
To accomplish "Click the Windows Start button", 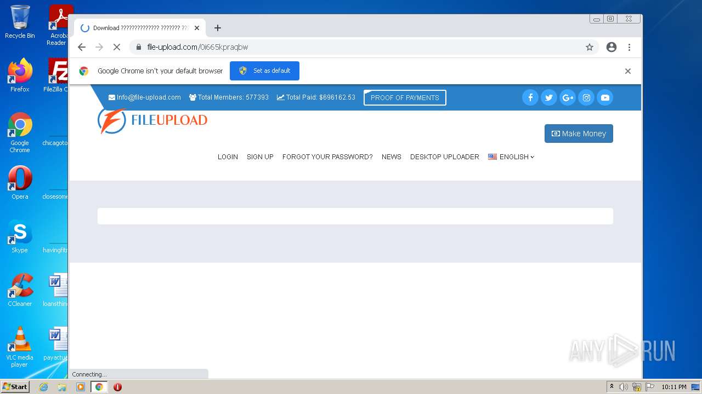I will (x=15, y=386).
